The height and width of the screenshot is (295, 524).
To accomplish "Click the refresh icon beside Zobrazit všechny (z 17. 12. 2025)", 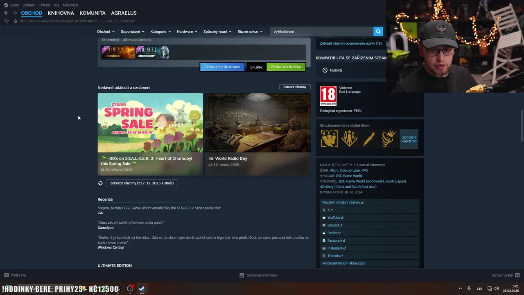I will coord(100,183).
